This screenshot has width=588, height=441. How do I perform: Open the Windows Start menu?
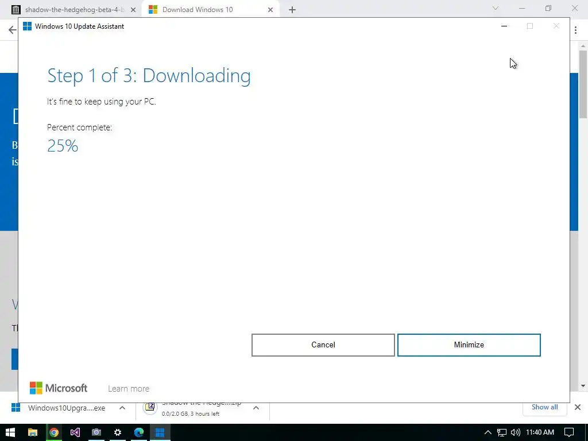click(10, 432)
